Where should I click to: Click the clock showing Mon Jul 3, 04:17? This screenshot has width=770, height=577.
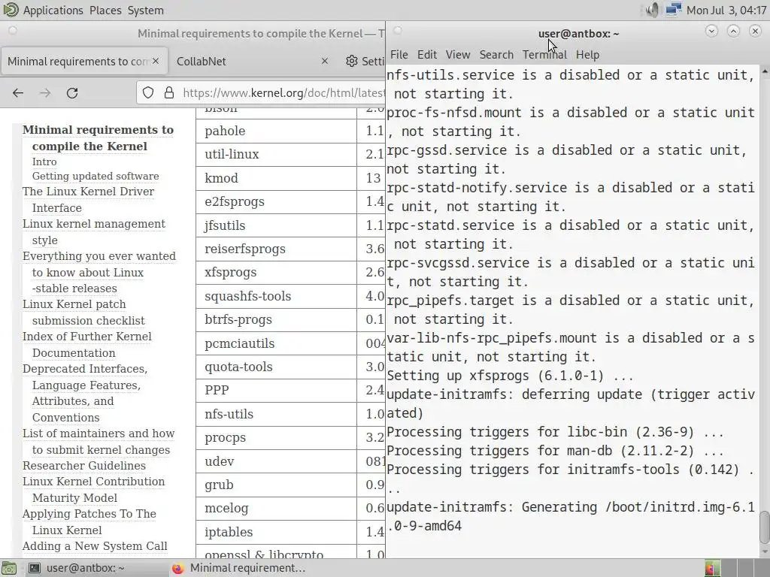tap(726, 11)
